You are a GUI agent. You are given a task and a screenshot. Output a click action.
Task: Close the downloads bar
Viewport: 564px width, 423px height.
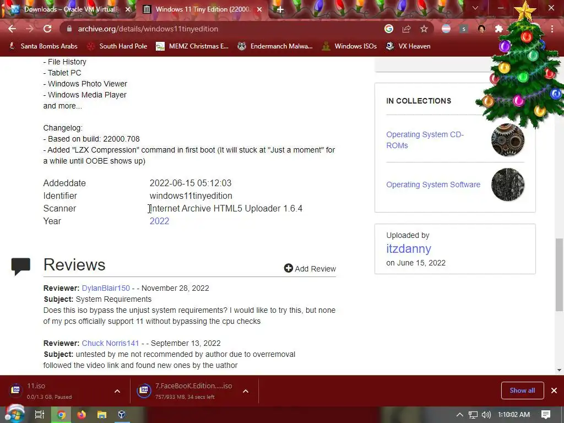554,391
